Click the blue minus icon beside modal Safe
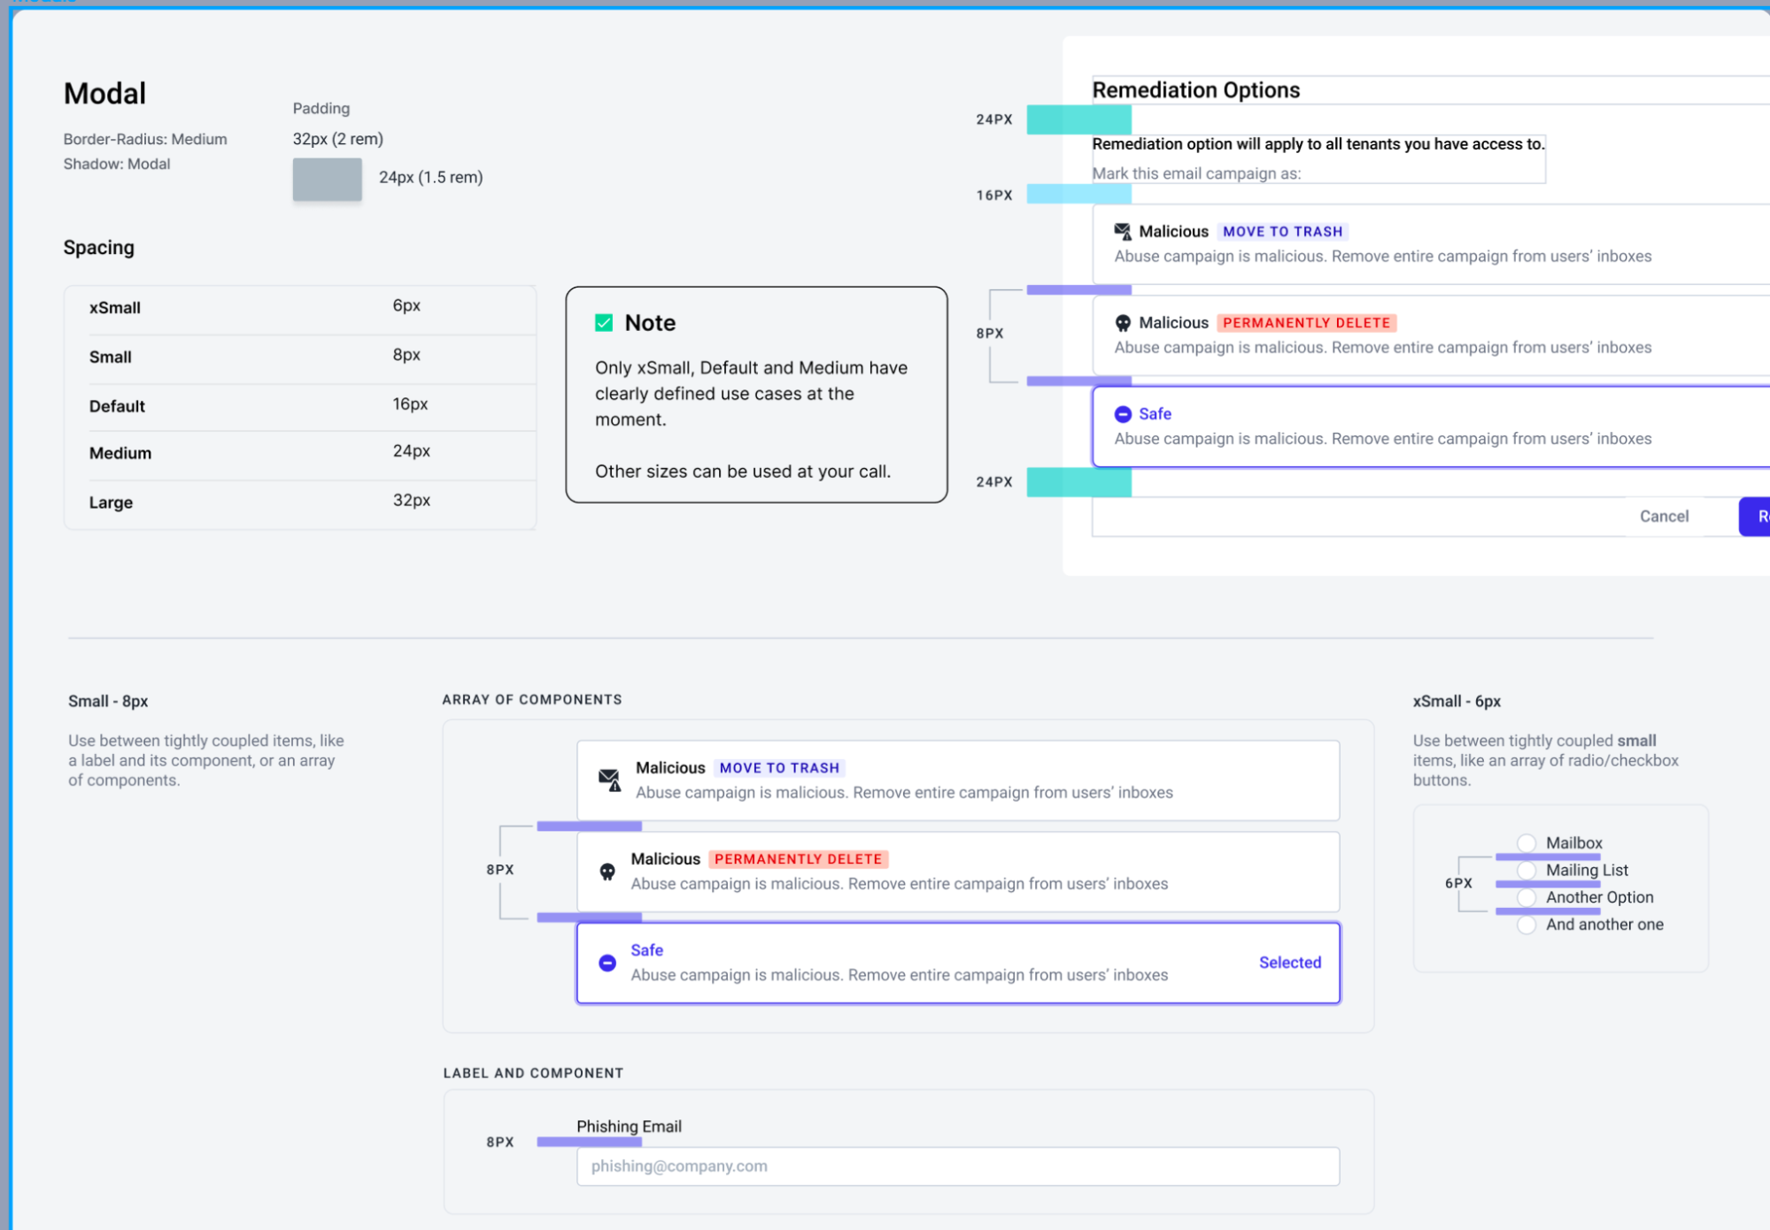This screenshot has width=1770, height=1230. (x=1123, y=414)
